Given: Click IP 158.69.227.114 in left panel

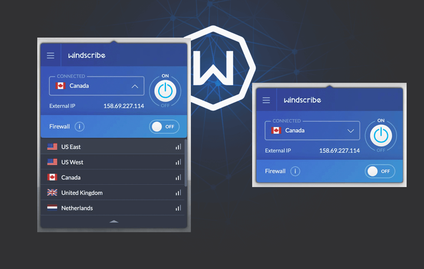Looking at the screenshot, I should pyautogui.click(x=124, y=106).
